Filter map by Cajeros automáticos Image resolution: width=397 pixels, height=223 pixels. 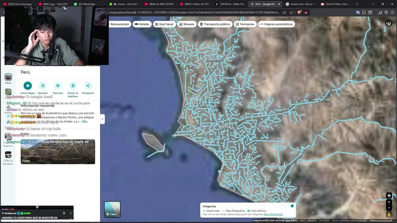pos(276,24)
